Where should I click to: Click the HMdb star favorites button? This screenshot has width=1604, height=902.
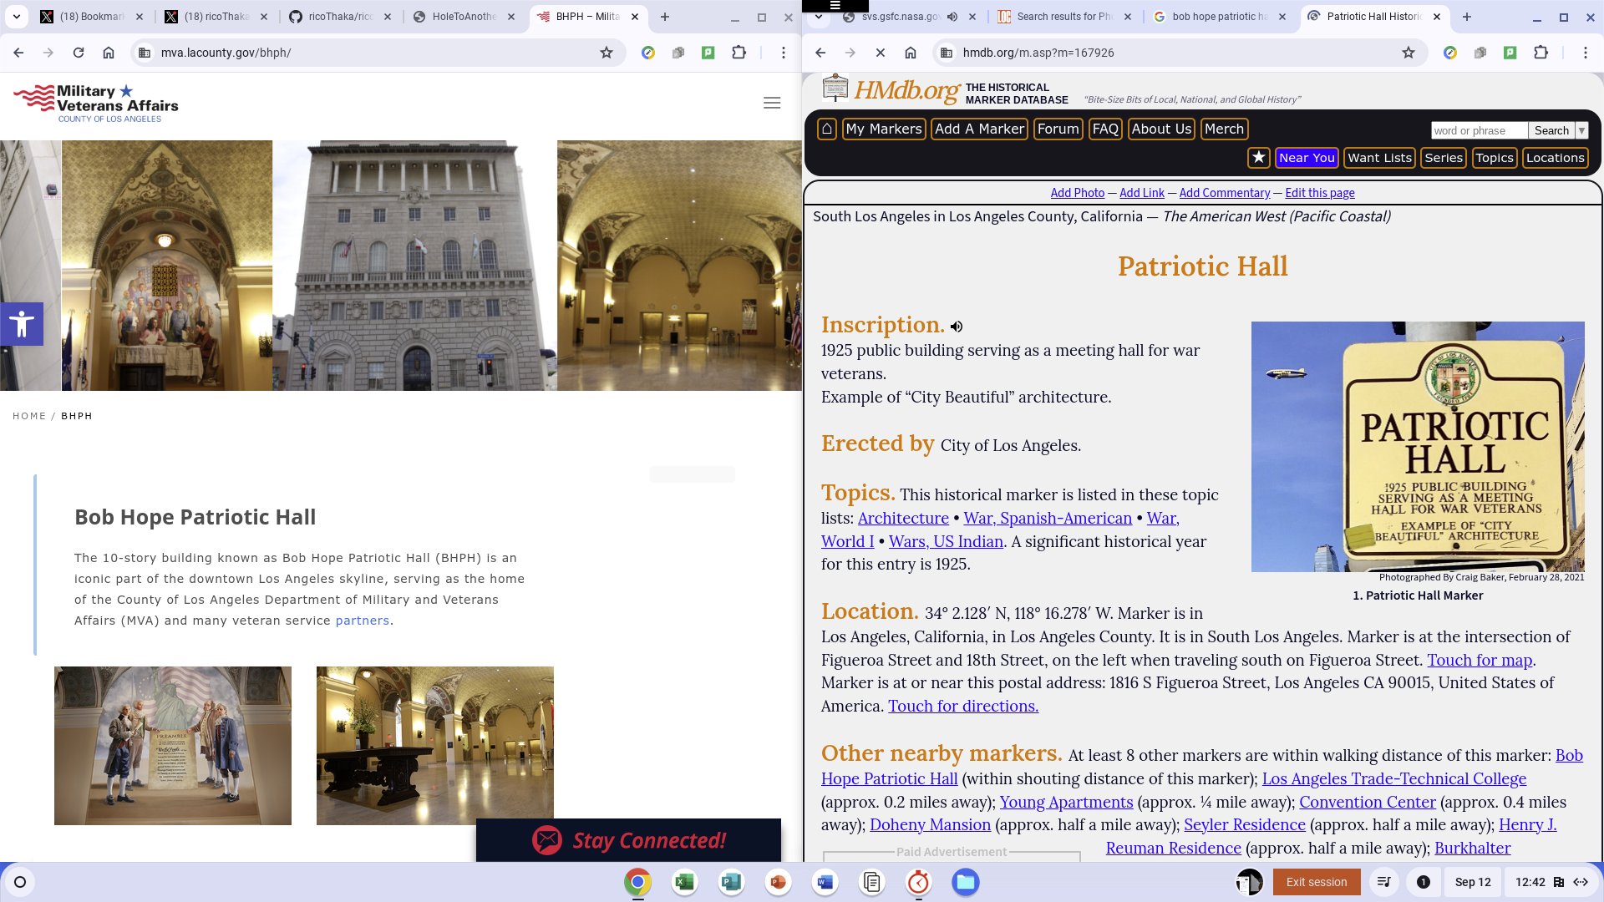click(1258, 157)
